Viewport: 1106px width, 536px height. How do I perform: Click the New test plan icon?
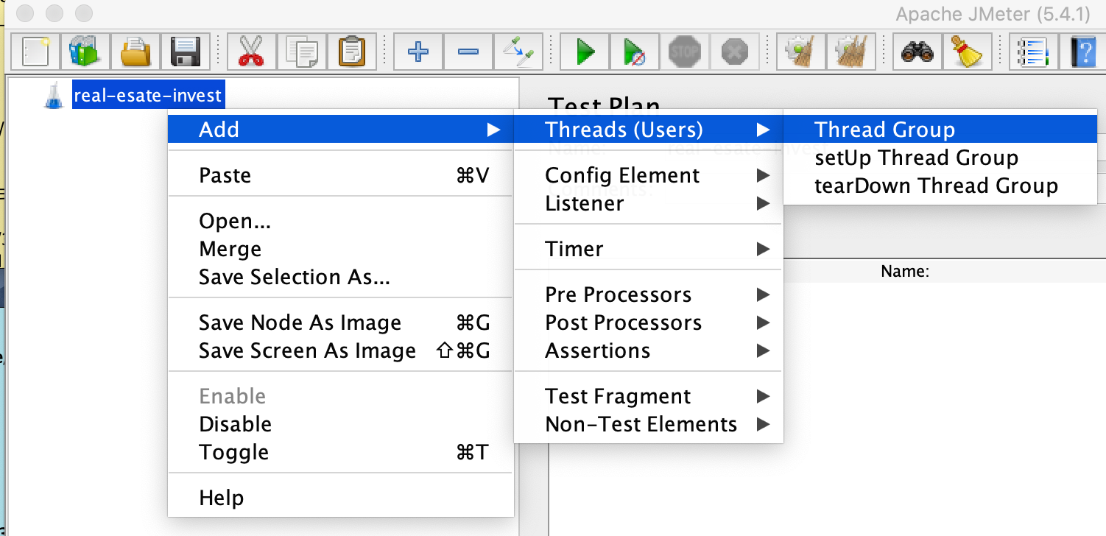point(36,52)
